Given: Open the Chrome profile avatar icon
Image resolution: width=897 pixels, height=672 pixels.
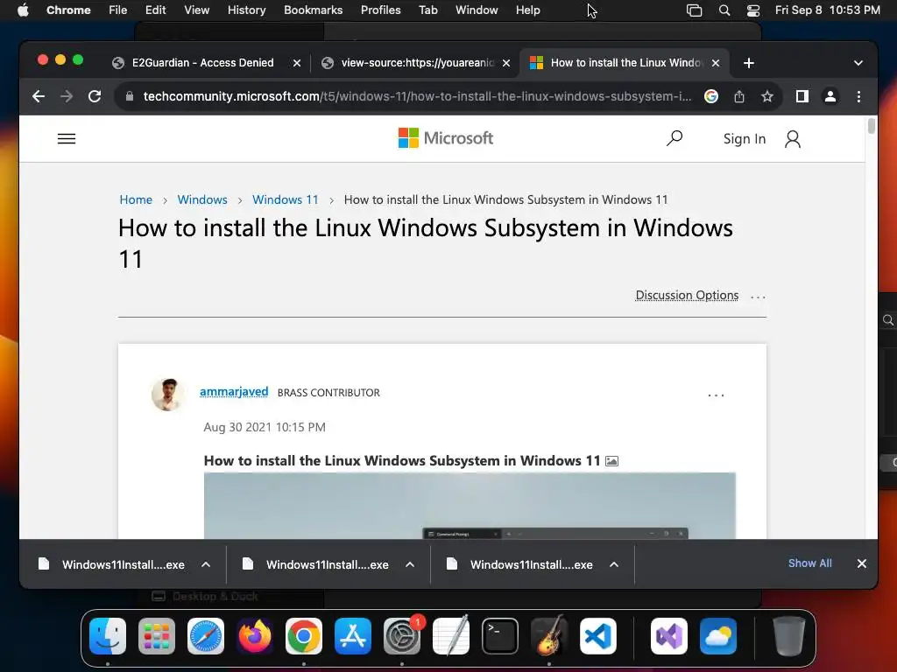Looking at the screenshot, I should click(830, 96).
